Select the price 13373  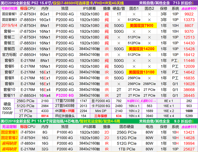(x=189, y=20)
